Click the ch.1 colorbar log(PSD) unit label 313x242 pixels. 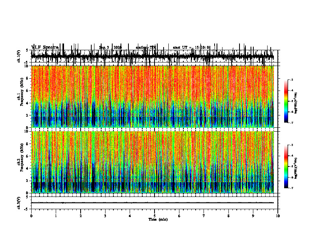point(296,103)
